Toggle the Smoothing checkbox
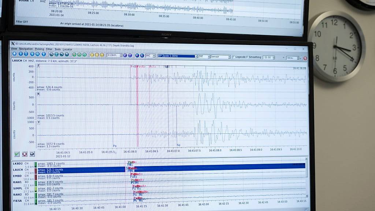 (248, 56)
